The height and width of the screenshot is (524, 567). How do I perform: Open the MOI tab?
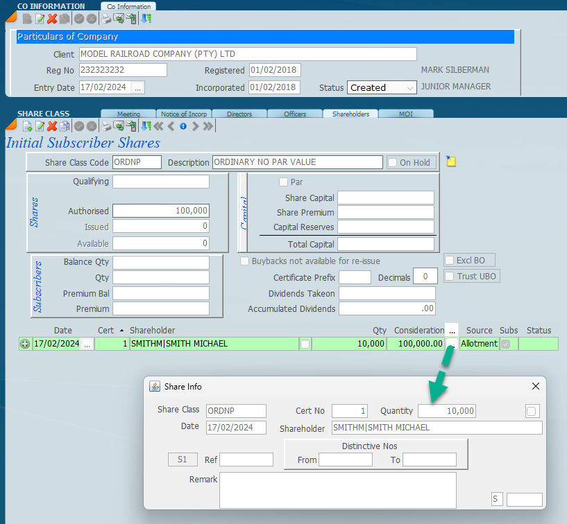point(405,114)
